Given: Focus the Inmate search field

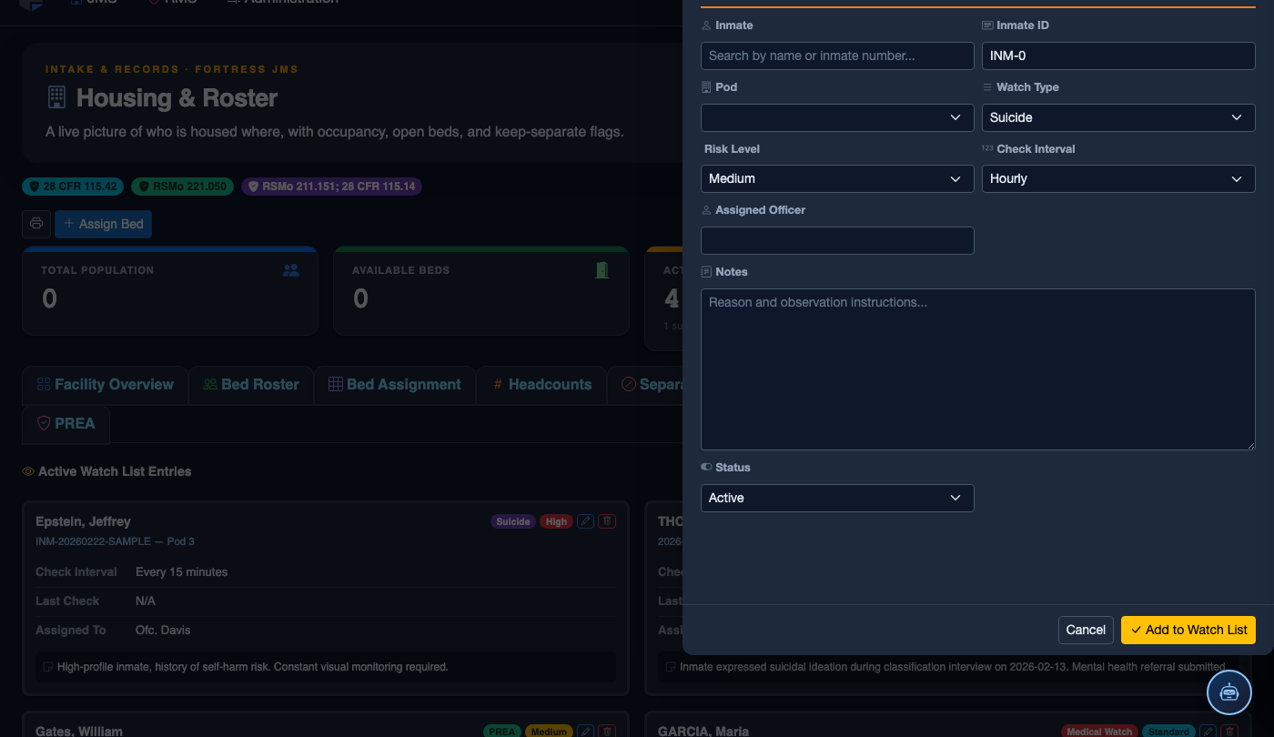Looking at the screenshot, I should 837,56.
